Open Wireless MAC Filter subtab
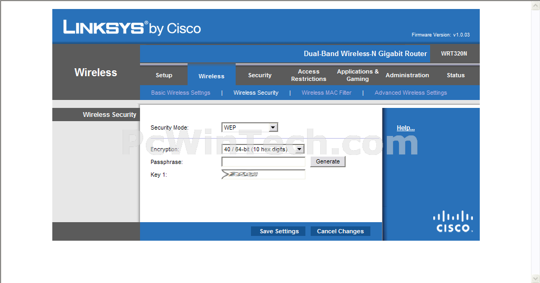 point(327,93)
